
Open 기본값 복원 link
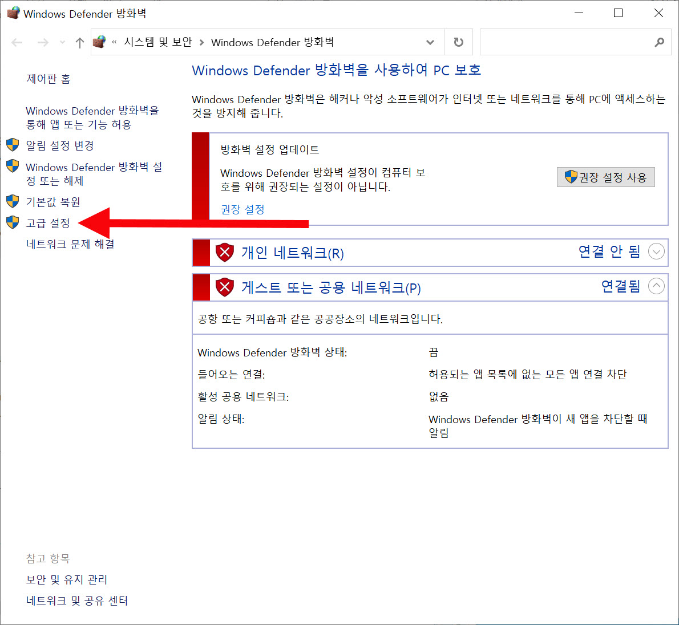[53, 202]
